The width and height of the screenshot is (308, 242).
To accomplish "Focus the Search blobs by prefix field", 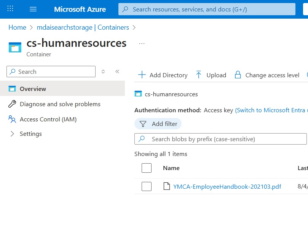I will pyautogui.click(x=220, y=139).
